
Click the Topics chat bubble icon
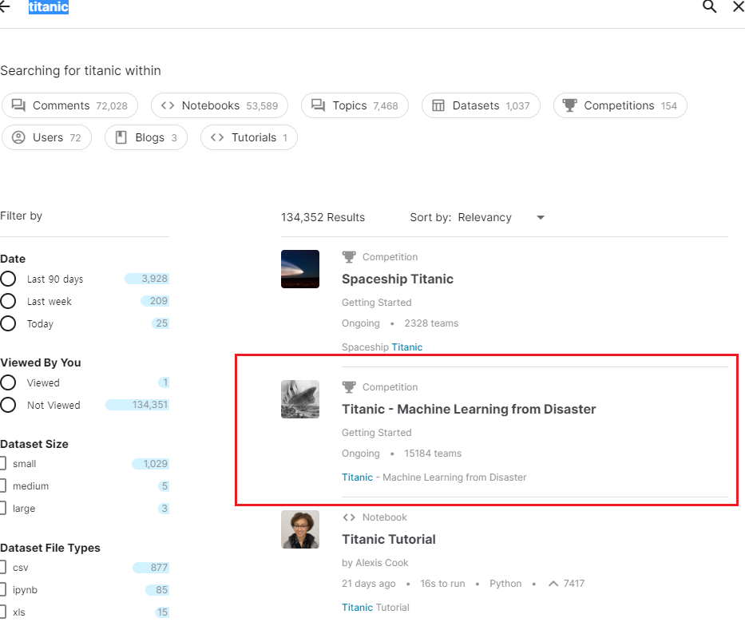319,105
